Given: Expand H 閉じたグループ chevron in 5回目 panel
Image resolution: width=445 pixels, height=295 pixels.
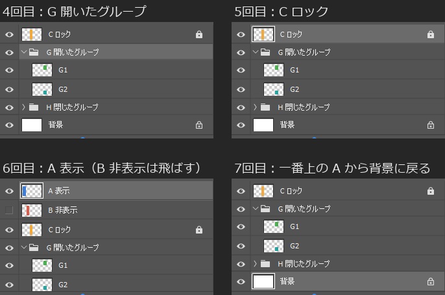Looking at the screenshot, I should [256, 107].
